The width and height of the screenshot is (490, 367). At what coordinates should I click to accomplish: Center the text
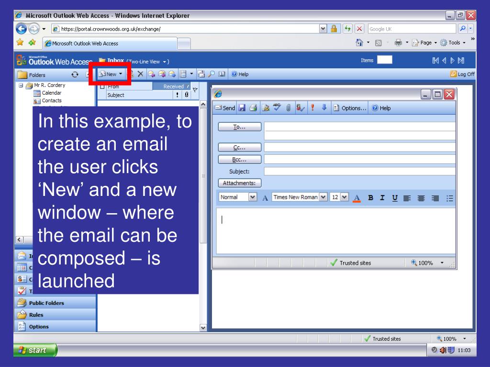(421, 198)
